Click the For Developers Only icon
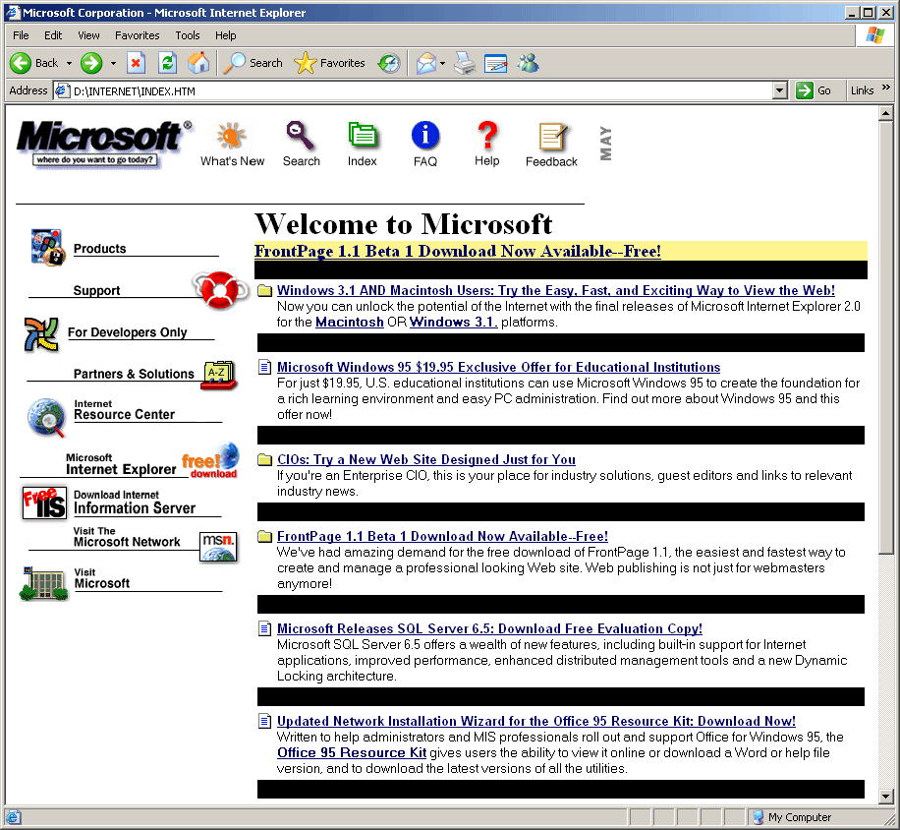This screenshot has width=900, height=830. pyautogui.click(x=40, y=334)
